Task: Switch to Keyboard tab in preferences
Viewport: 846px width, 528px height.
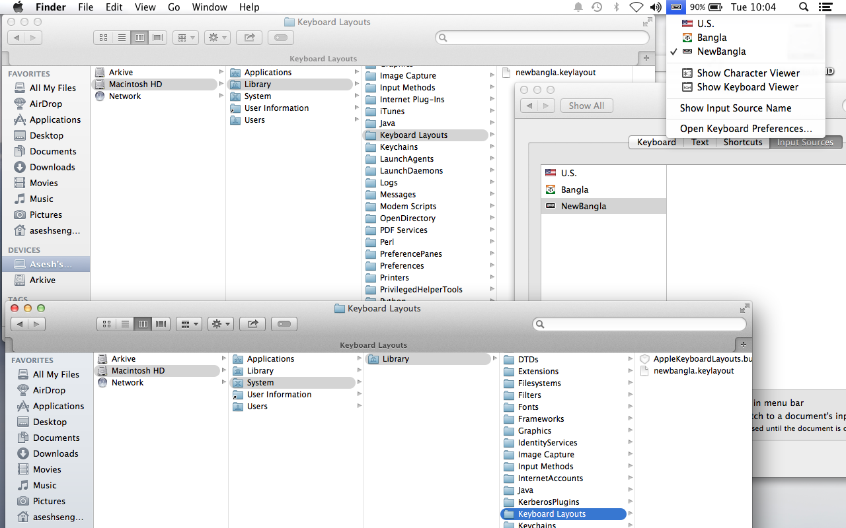Action: (x=656, y=142)
